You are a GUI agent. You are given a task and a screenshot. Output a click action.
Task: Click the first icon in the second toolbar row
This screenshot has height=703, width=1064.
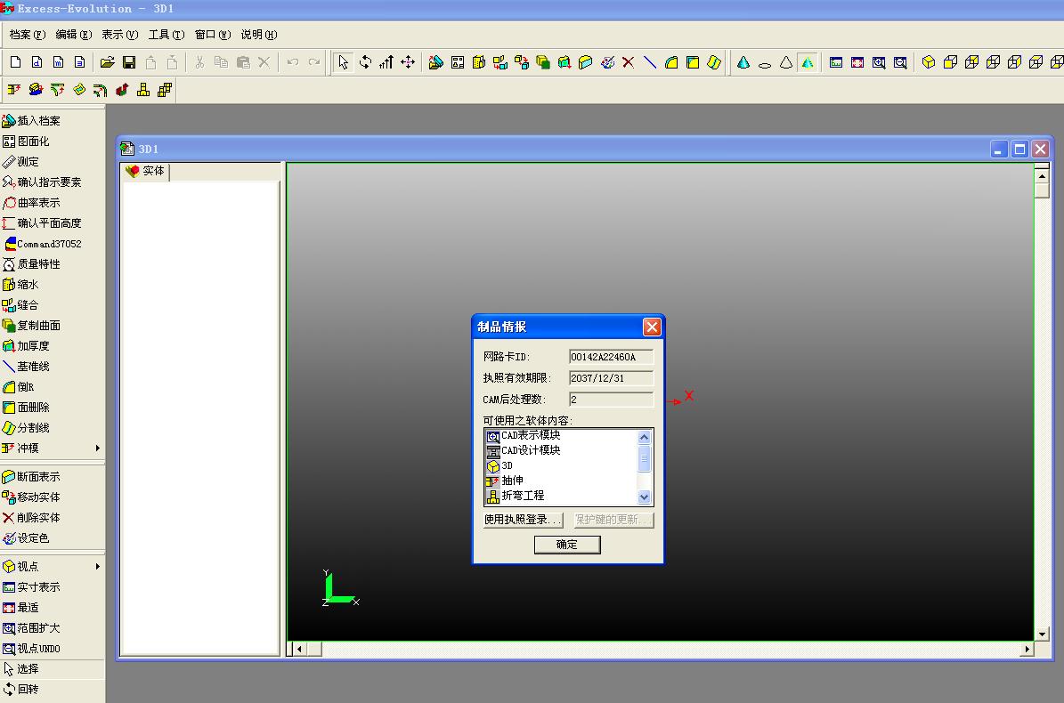click(x=13, y=90)
